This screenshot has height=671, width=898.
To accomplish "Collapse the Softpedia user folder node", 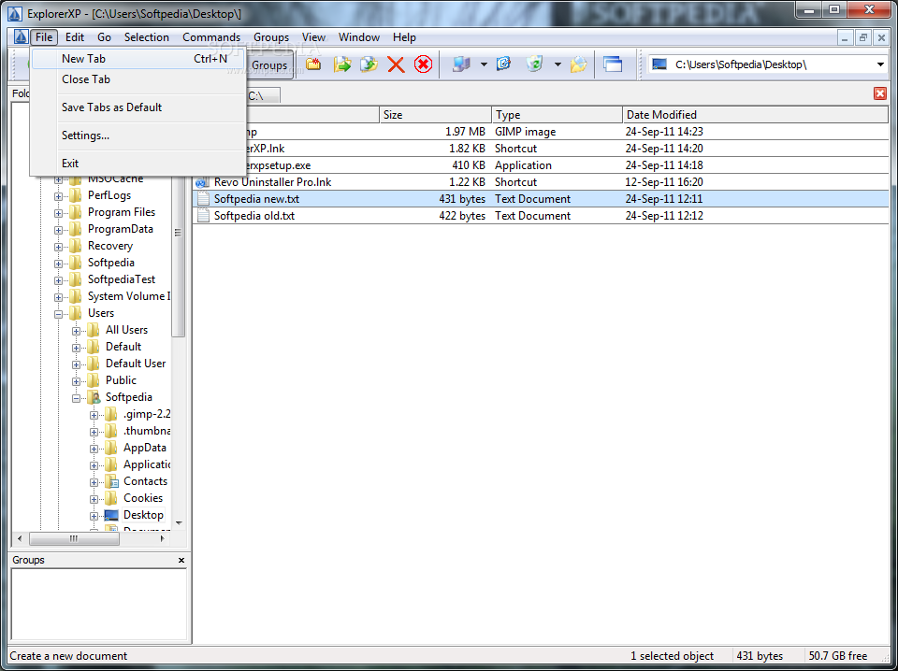I will [76, 398].
